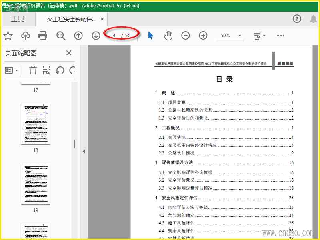Screen dimensions: 320x240
Task: Click the fit page width icon
Action: (257, 36)
